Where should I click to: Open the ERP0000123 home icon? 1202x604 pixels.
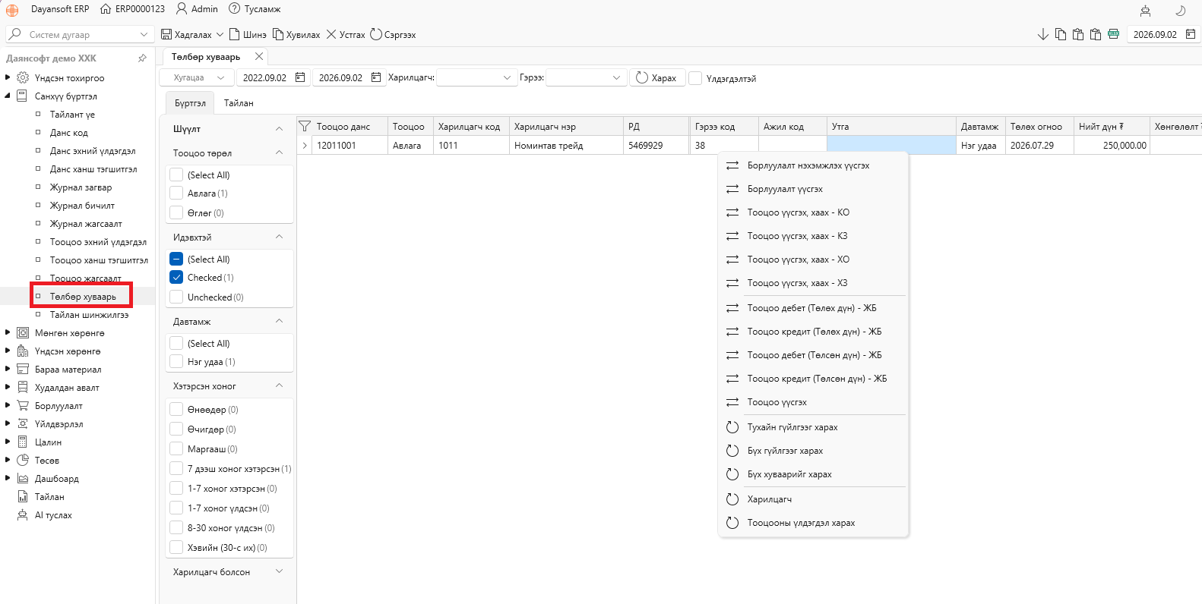tap(106, 9)
